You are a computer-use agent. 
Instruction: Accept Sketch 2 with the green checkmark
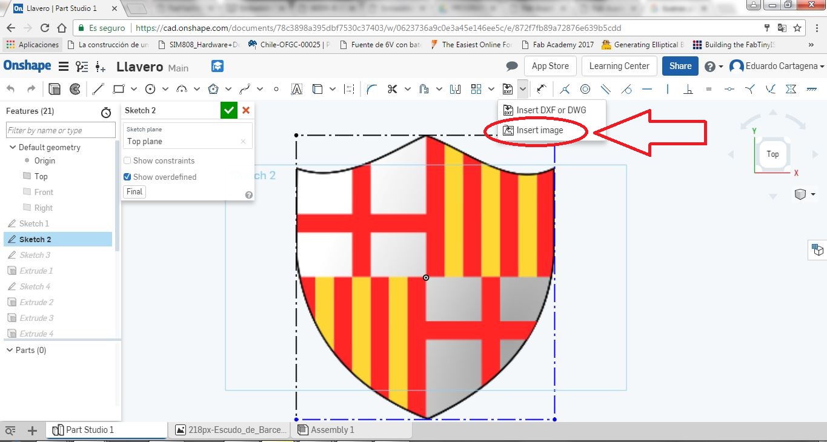(228, 110)
